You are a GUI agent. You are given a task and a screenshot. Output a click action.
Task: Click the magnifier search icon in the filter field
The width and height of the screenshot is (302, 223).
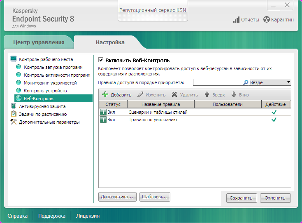246,82
